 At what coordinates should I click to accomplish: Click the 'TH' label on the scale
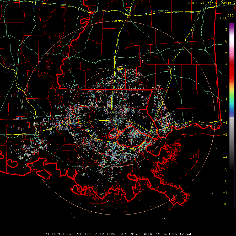(x=225, y=204)
